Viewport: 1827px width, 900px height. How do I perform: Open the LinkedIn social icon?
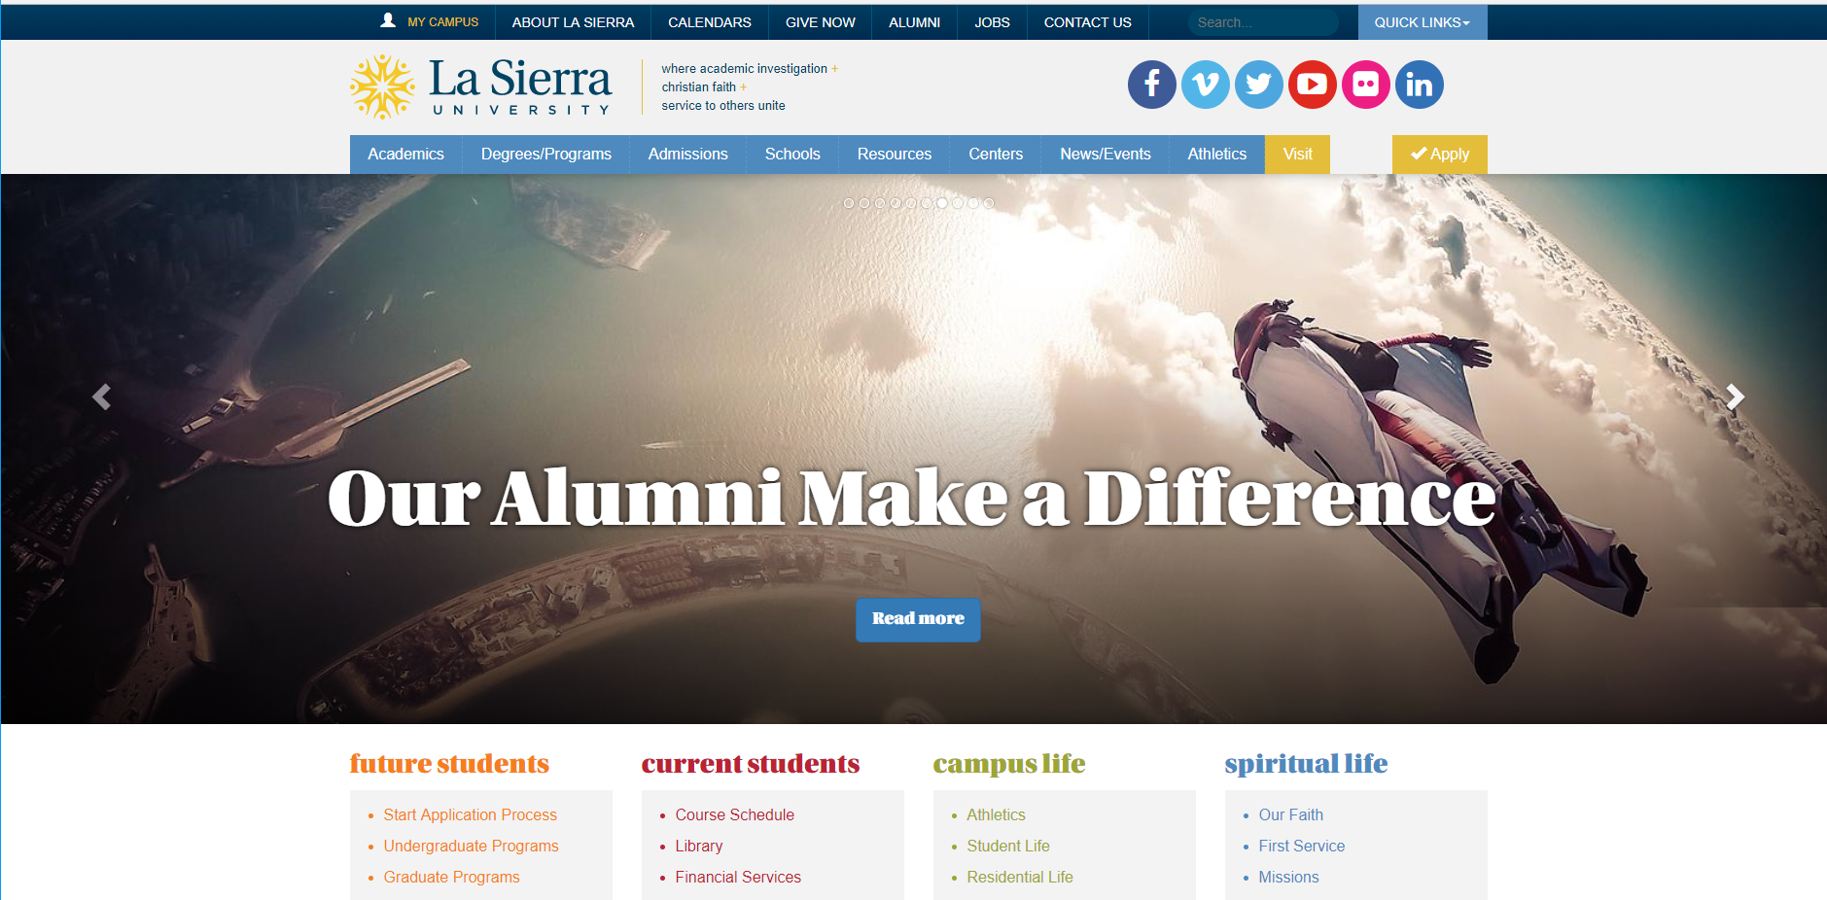pyautogui.click(x=1420, y=85)
